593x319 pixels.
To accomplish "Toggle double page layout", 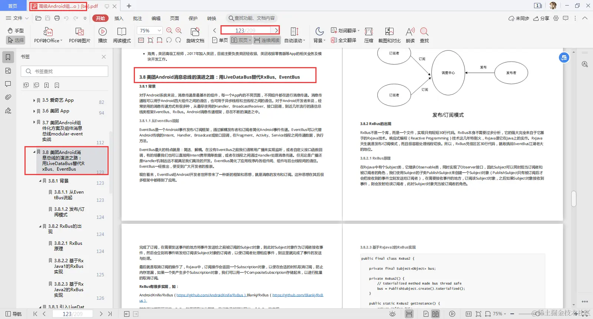I will click(241, 40).
